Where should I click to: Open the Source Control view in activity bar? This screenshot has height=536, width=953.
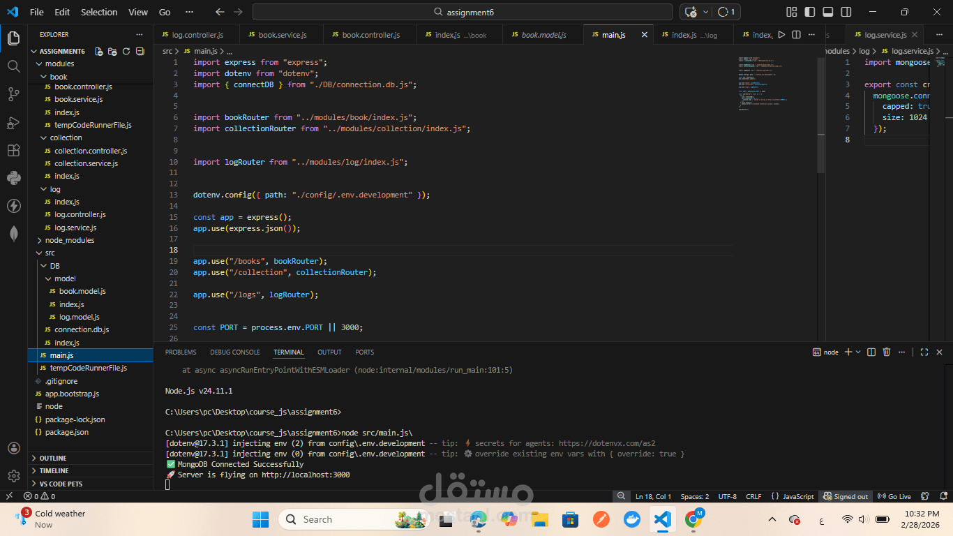13,94
